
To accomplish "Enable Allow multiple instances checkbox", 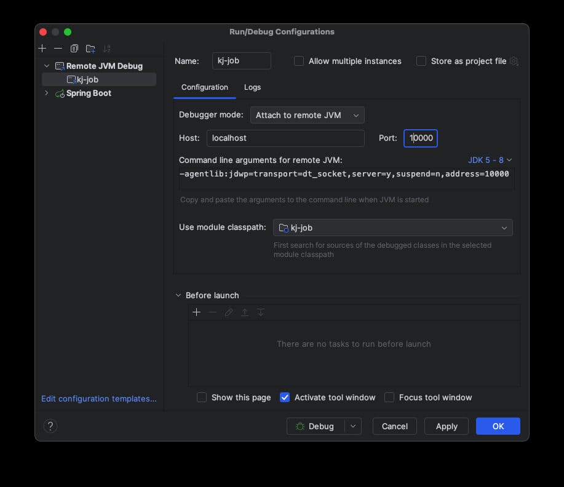I will coord(299,61).
